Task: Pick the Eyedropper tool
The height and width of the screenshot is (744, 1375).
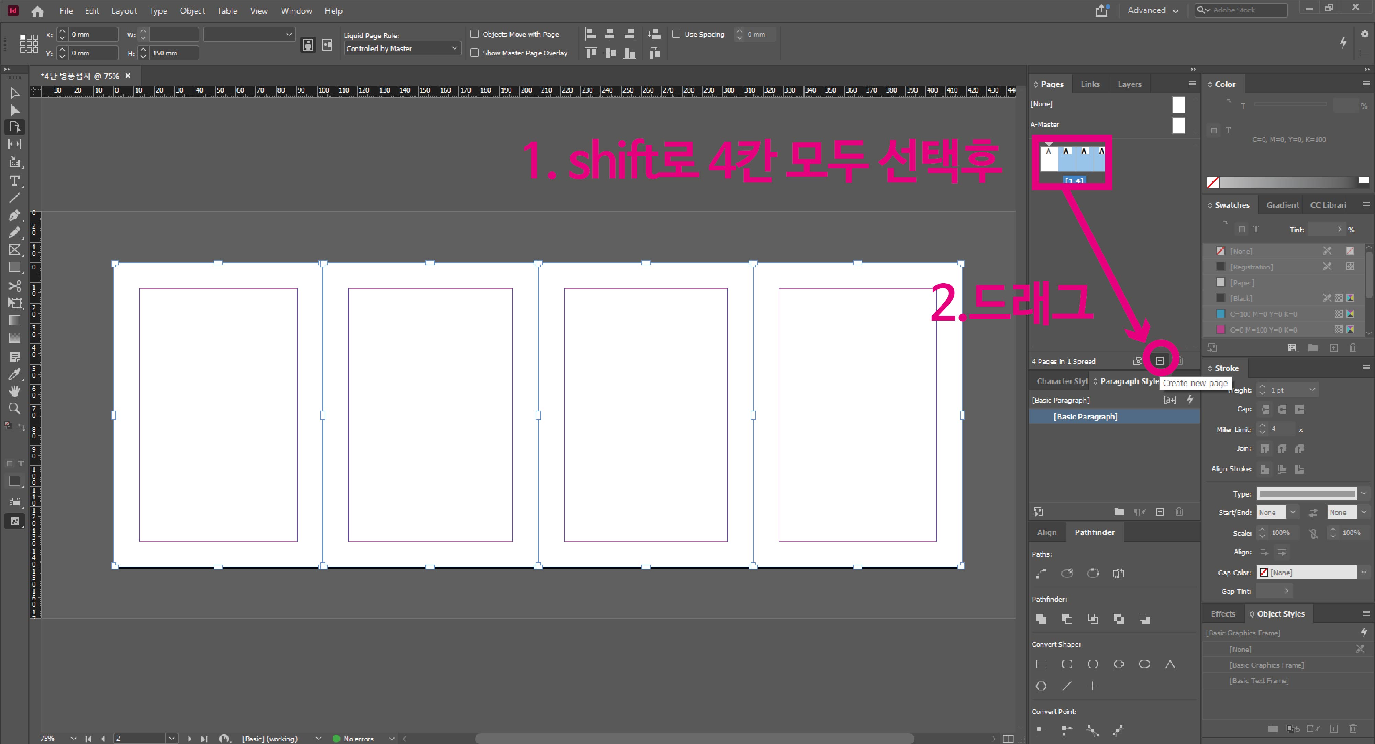Action: (14, 374)
